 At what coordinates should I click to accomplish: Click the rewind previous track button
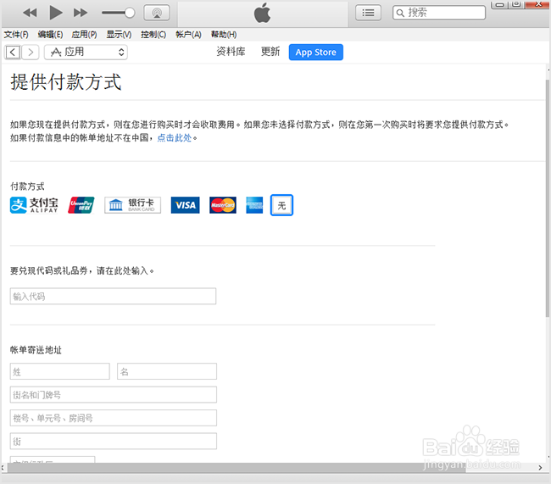pos(30,13)
